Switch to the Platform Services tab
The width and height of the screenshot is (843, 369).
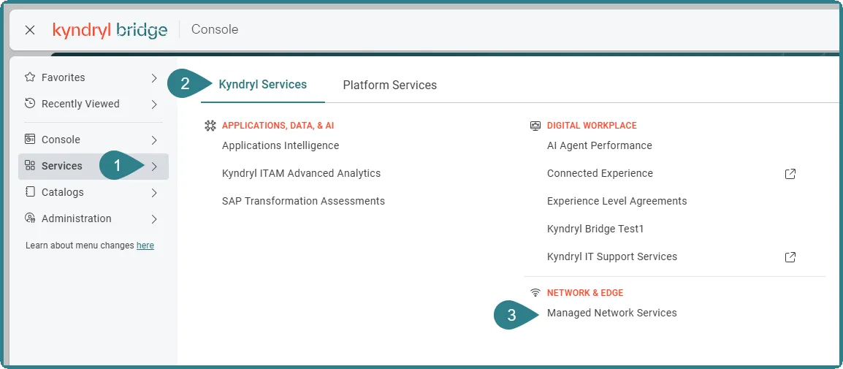[x=390, y=85]
